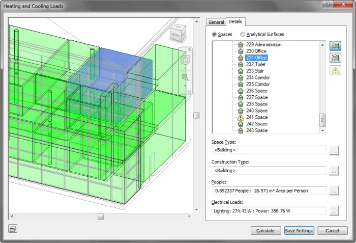Open the steering wheel navigation tool
The height and width of the screenshot is (243, 356).
[186, 60]
